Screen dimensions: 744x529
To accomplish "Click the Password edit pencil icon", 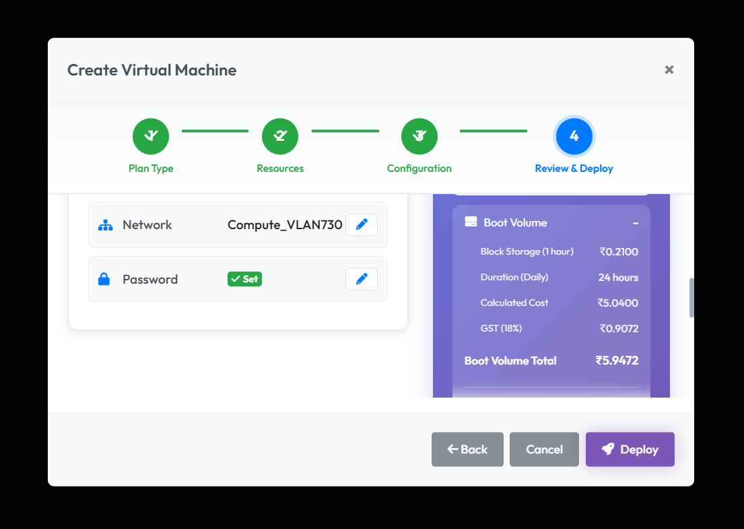I will pyautogui.click(x=362, y=279).
